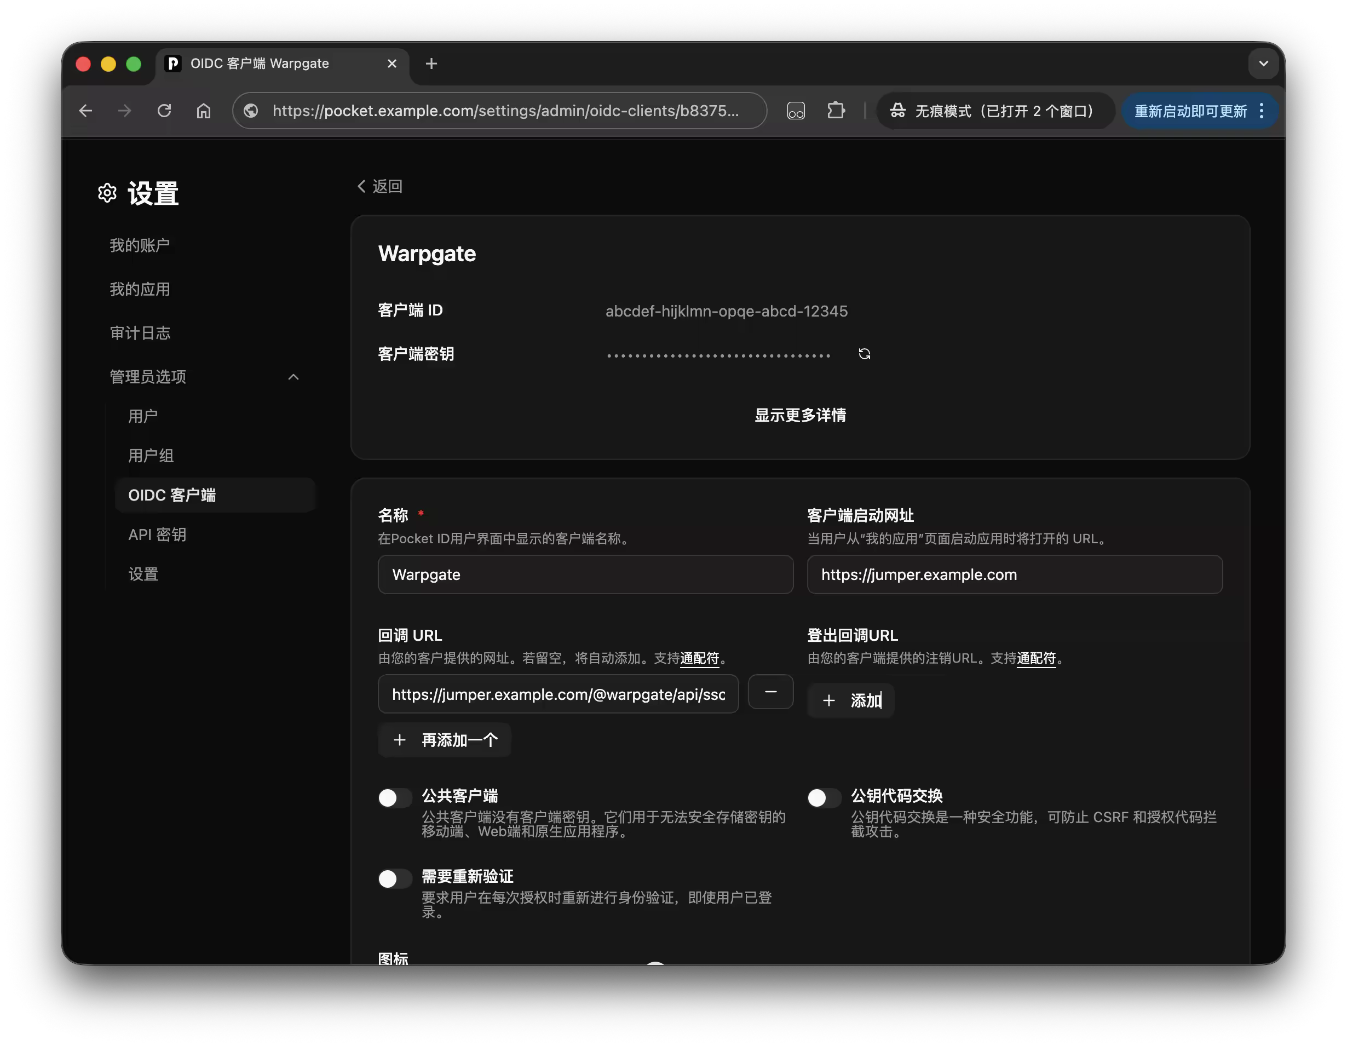Click the 返回 back link
The image size is (1347, 1046).
pyautogui.click(x=380, y=186)
